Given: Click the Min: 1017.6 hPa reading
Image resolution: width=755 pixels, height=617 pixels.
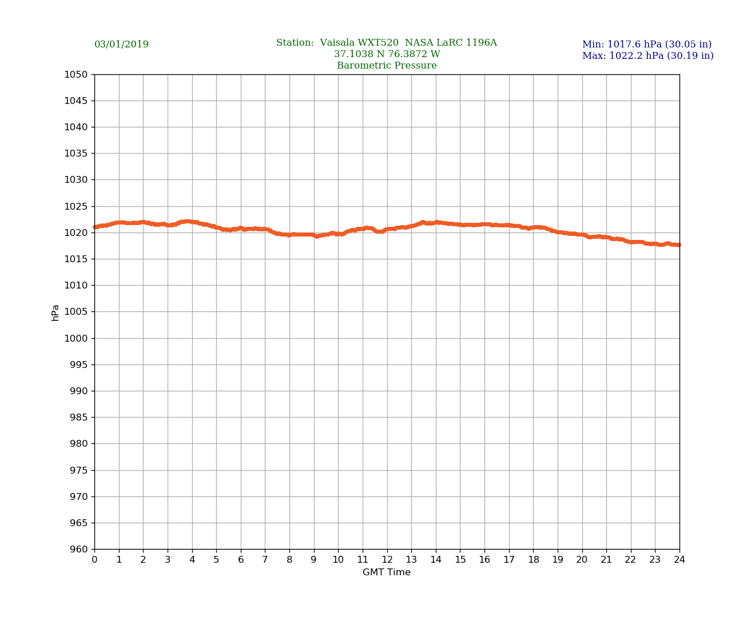Looking at the screenshot, I should pos(646,45).
